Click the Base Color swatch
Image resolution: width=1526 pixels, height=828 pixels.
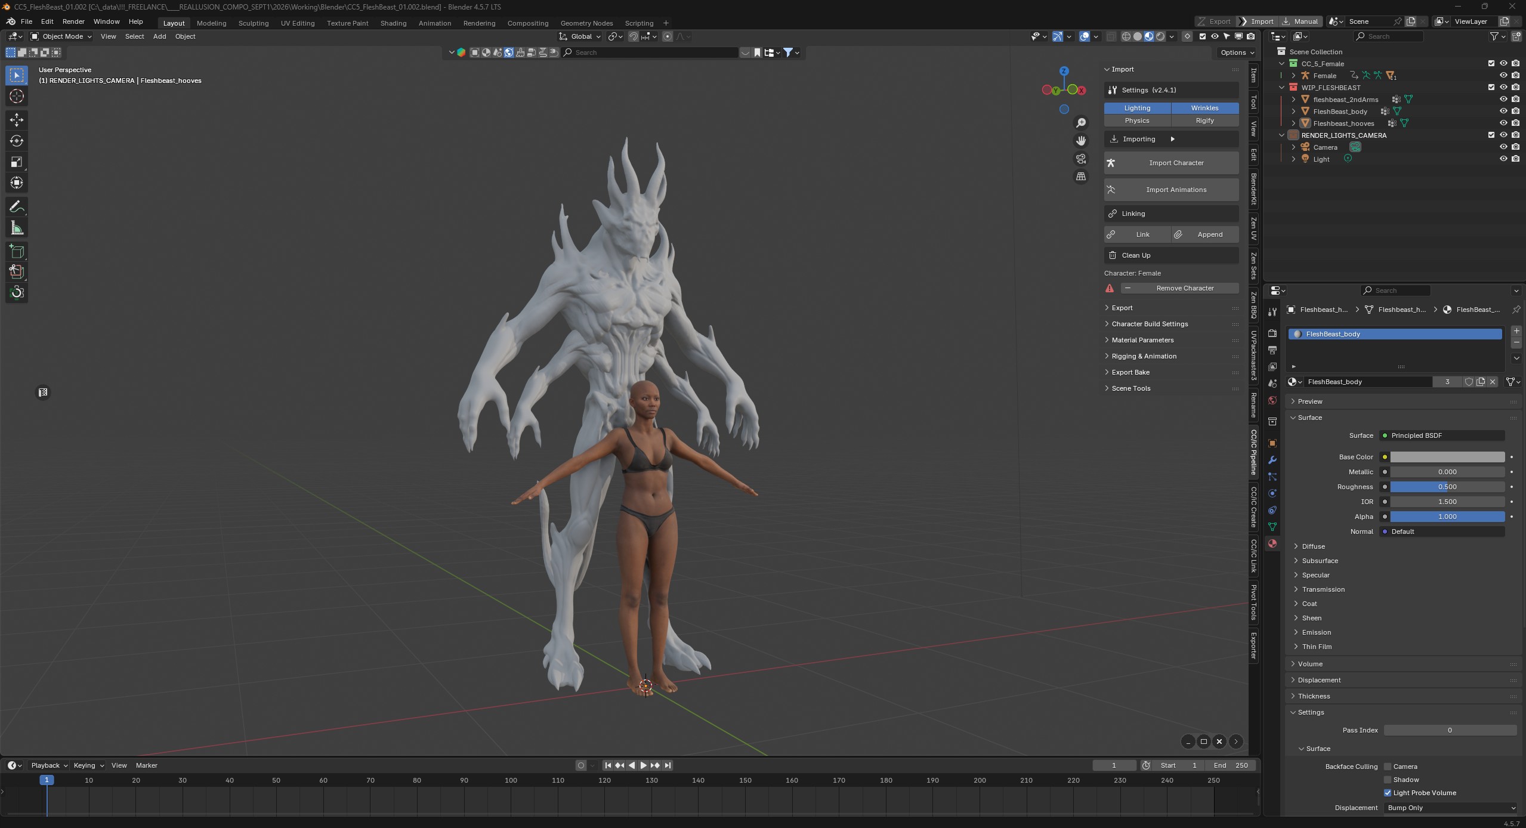[1447, 457]
